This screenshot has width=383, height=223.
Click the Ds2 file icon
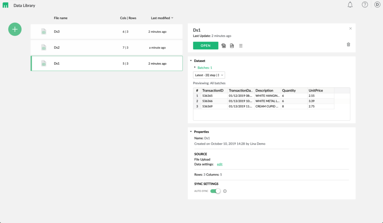pyautogui.click(x=45, y=47)
